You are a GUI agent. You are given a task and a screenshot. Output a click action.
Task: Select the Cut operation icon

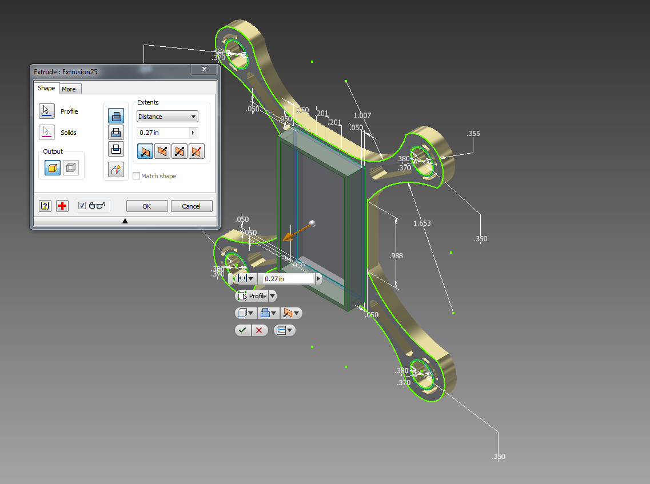(x=116, y=133)
